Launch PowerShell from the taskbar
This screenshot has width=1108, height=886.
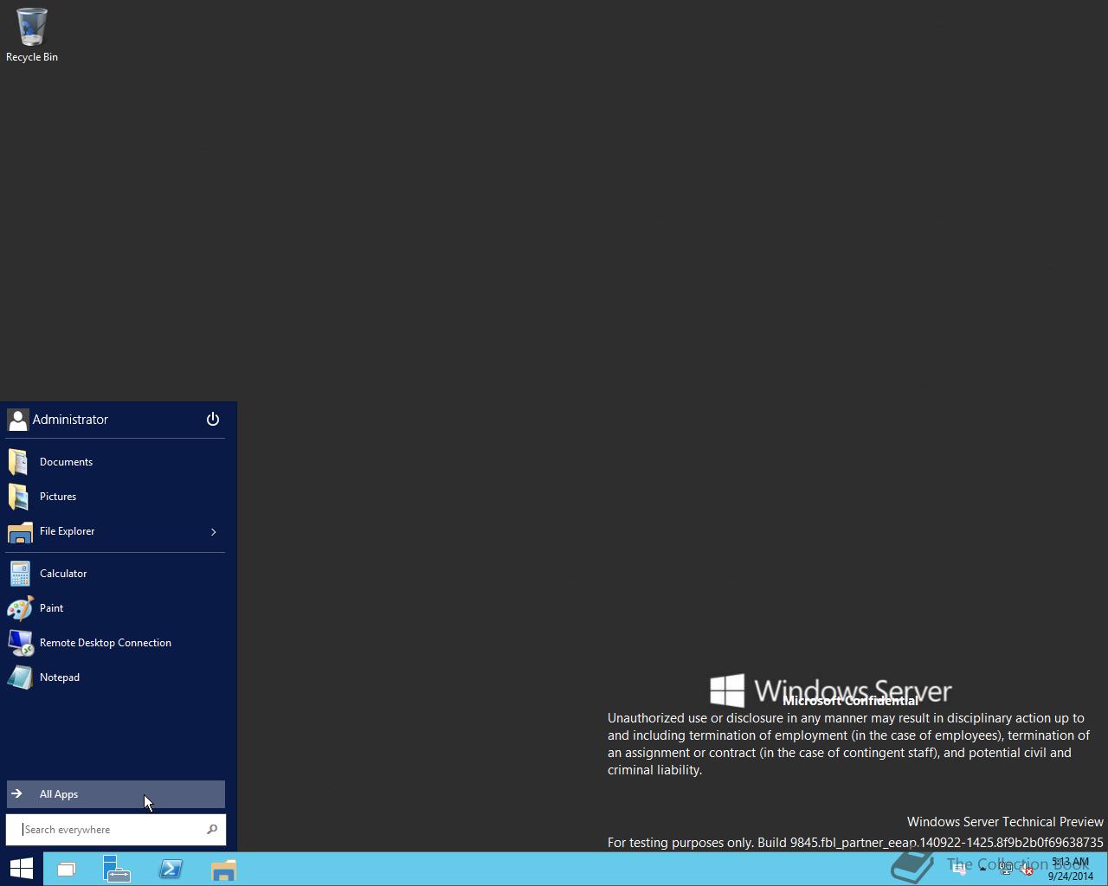(170, 869)
